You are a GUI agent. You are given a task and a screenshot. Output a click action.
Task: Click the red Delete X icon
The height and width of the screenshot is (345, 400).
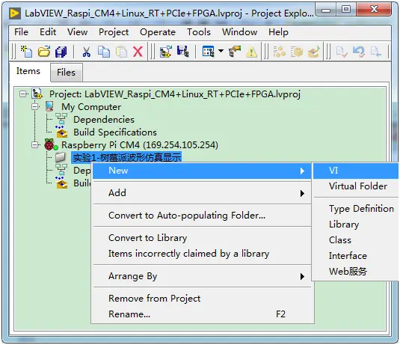[x=138, y=52]
